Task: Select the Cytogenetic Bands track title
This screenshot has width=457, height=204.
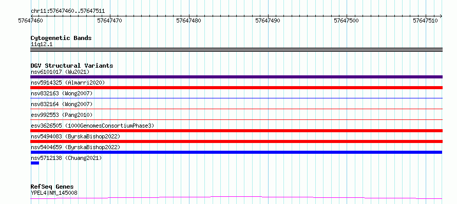Action: pos(61,38)
